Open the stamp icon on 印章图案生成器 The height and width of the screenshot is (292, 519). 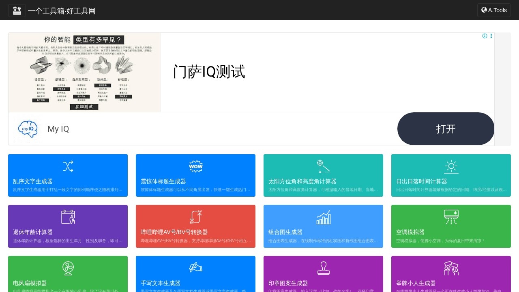(323, 268)
